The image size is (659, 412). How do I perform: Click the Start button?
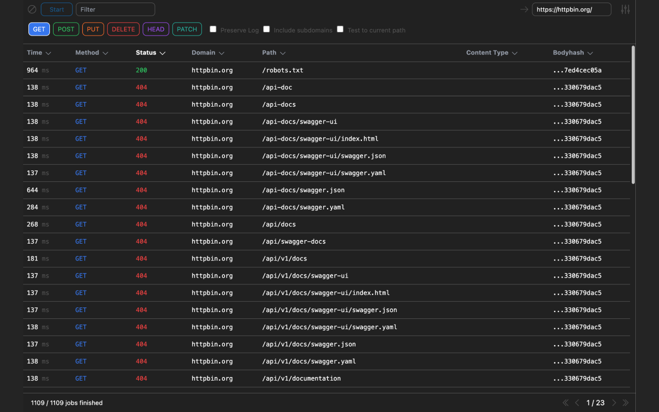pos(57,9)
